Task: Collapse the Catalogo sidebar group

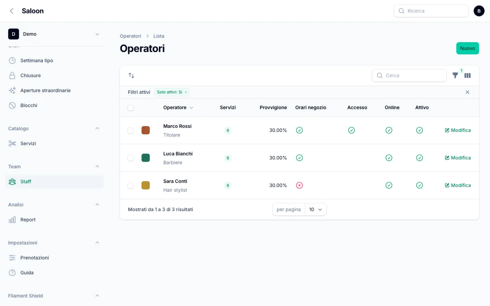Action: (x=97, y=129)
